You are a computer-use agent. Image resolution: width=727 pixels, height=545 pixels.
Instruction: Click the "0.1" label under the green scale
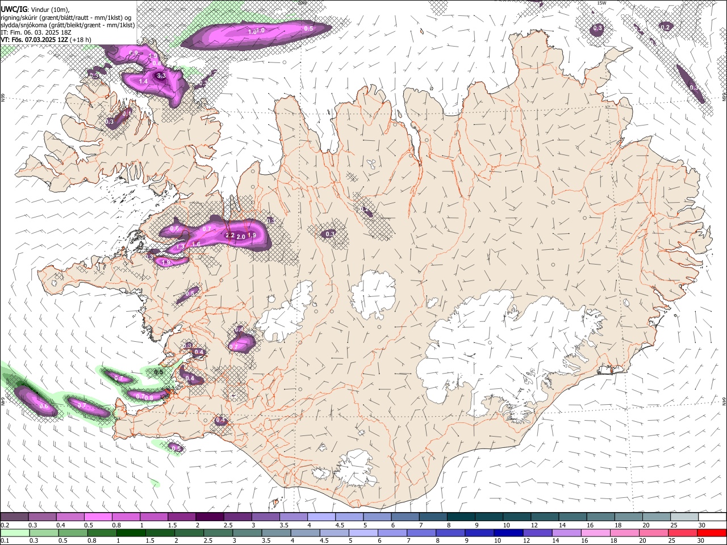pyautogui.click(x=4, y=540)
